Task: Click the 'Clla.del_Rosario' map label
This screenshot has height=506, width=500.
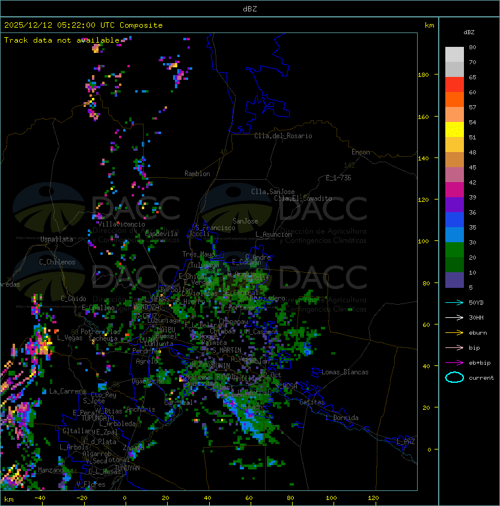Action: (x=283, y=136)
